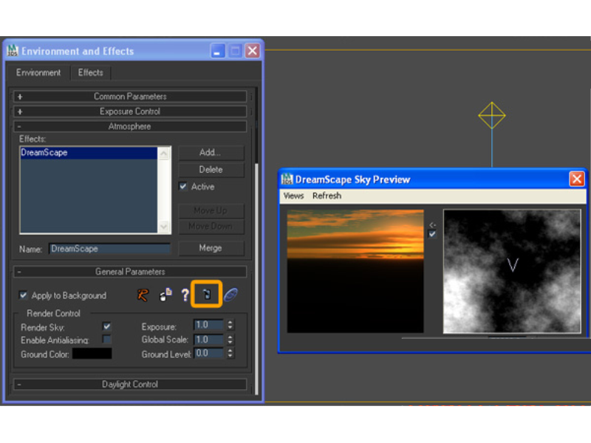Click the DreamScape Sky Preview title bar icon
This screenshot has width=591, height=443.
(287, 179)
